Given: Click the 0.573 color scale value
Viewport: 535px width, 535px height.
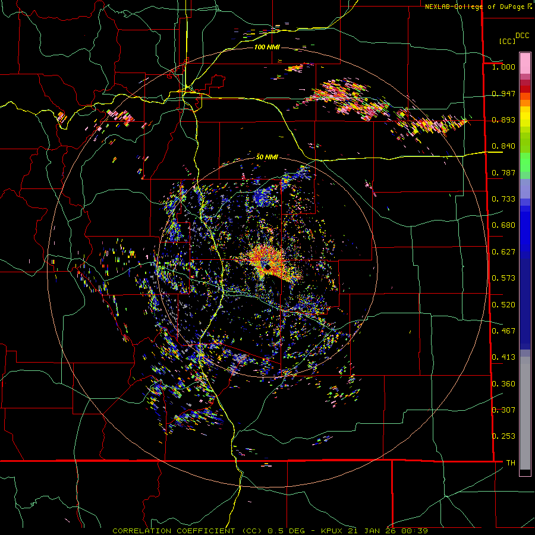Looking at the screenshot, I should [x=503, y=278].
